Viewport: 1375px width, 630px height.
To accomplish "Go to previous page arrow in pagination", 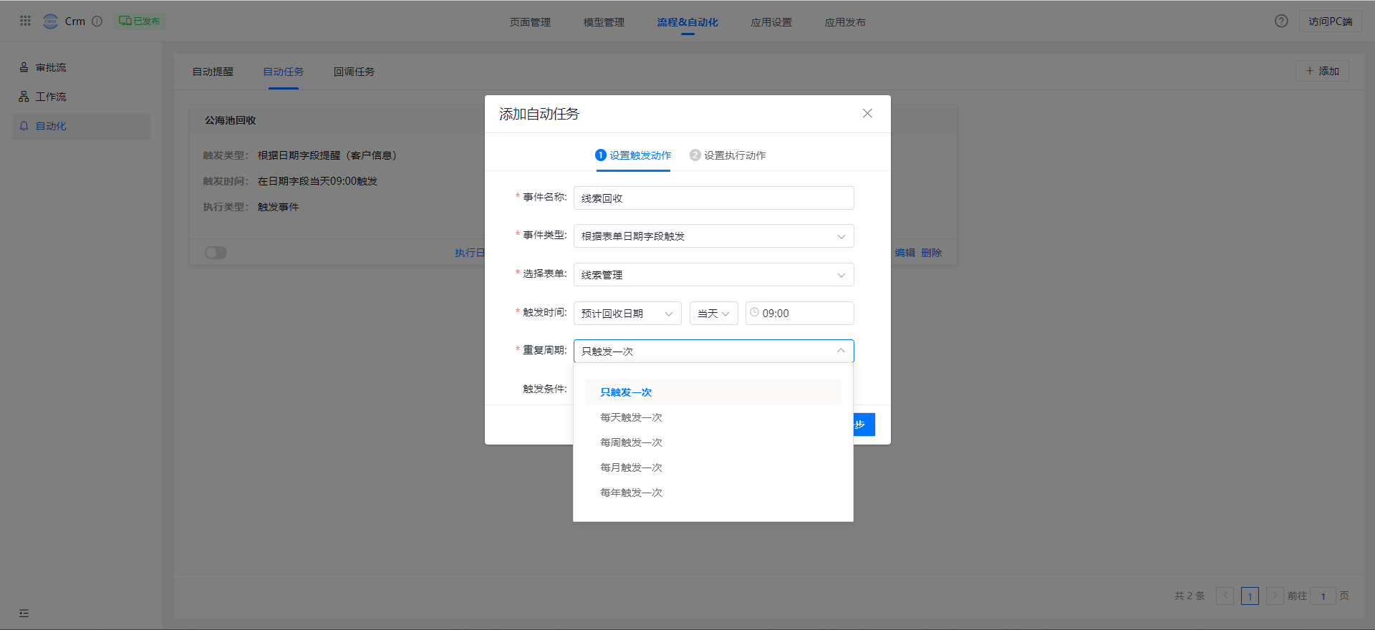I will pyautogui.click(x=1225, y=596).
